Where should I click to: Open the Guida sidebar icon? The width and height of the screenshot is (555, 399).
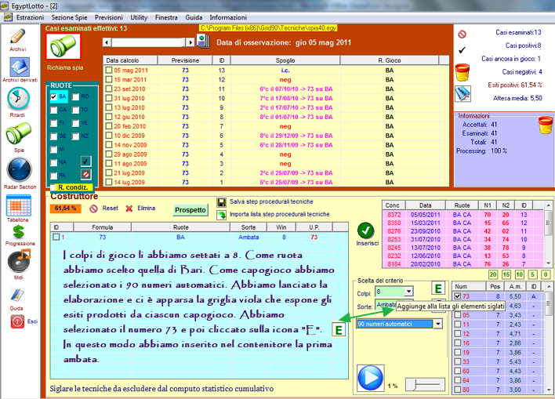17,295
